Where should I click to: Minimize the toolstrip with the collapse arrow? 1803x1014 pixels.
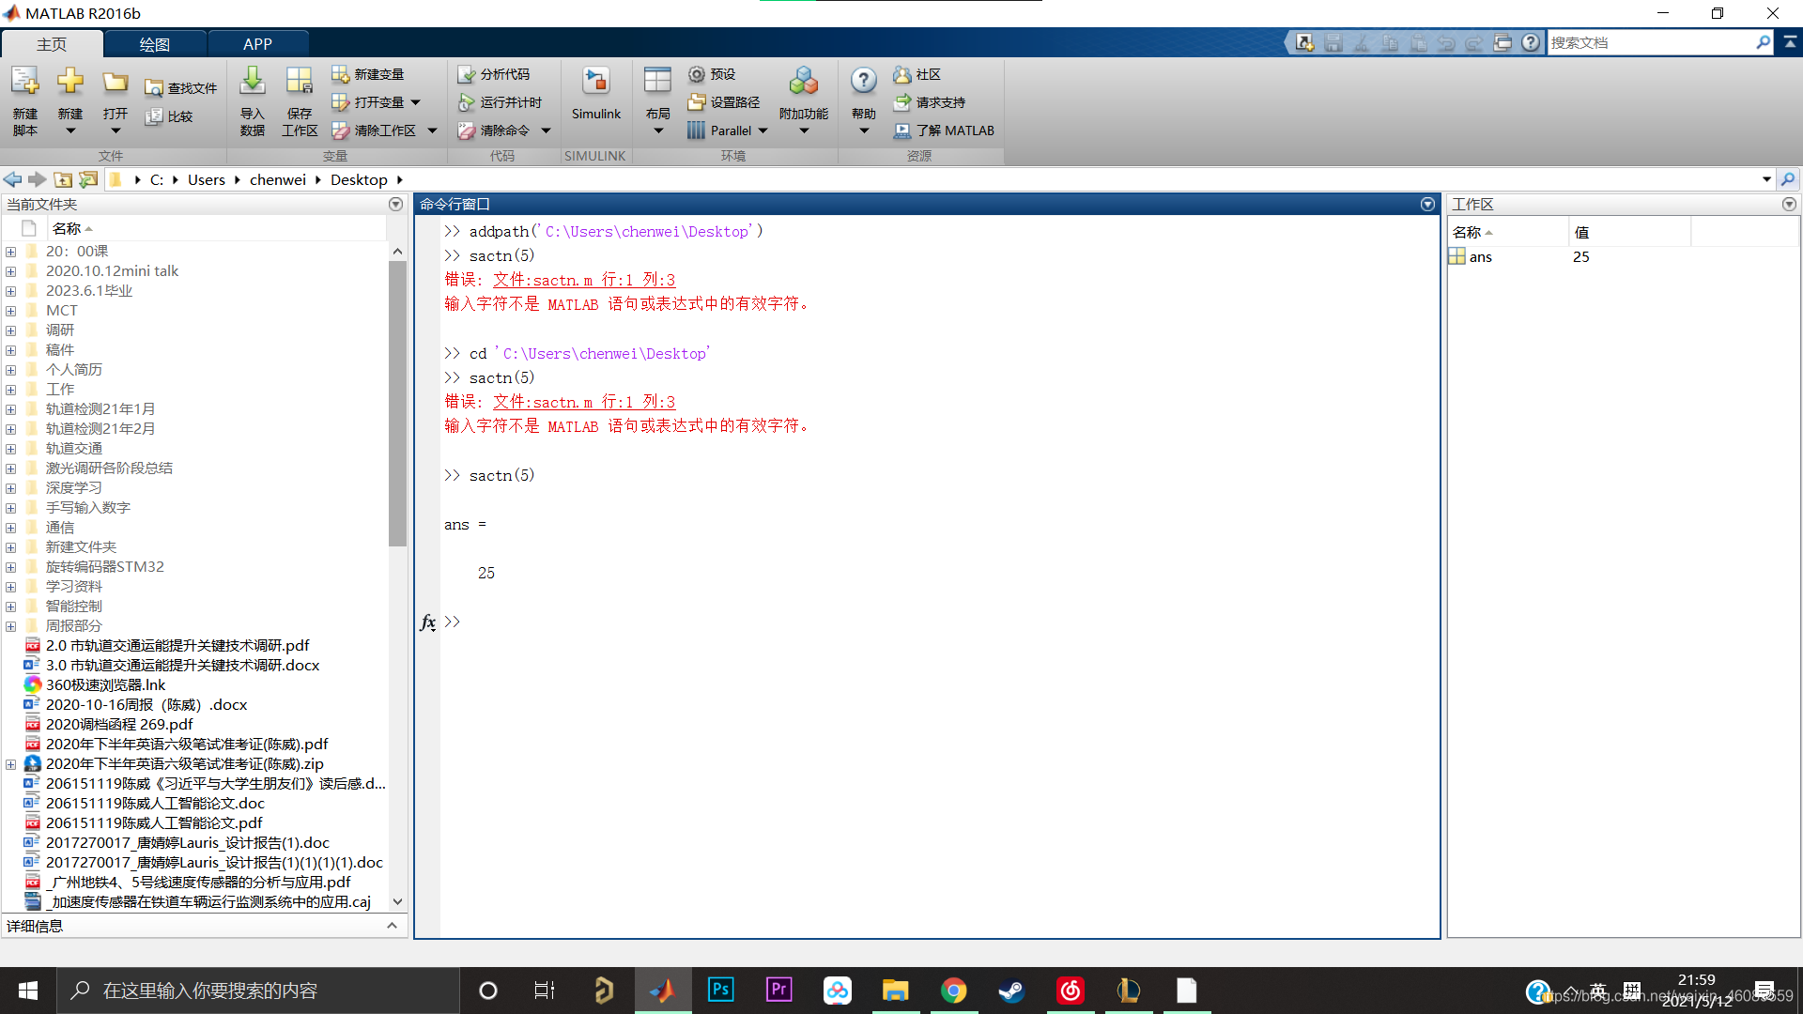tap(1790, 42)
